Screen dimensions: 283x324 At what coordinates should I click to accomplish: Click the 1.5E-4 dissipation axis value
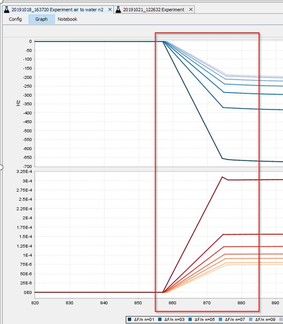point(26,237)
